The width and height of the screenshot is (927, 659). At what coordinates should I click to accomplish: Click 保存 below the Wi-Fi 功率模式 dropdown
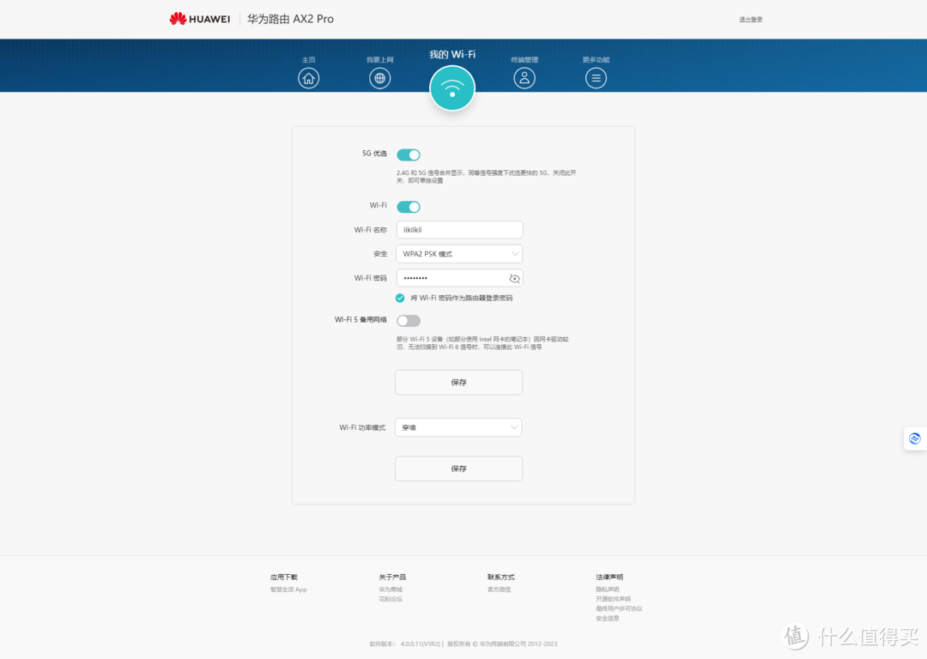click(x=458, y=469)
